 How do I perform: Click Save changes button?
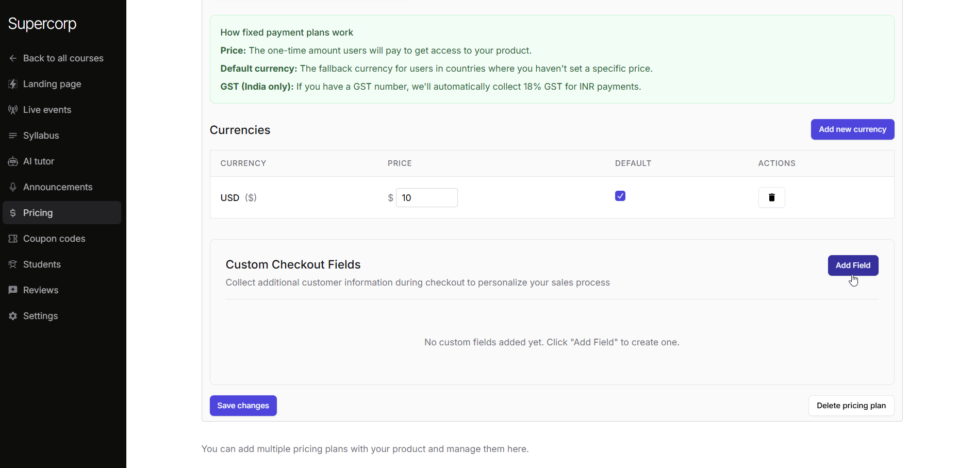tap(243, 406)
